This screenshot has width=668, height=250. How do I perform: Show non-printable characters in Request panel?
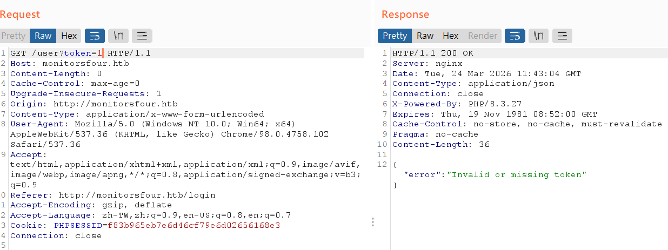[x=118, y=36]
